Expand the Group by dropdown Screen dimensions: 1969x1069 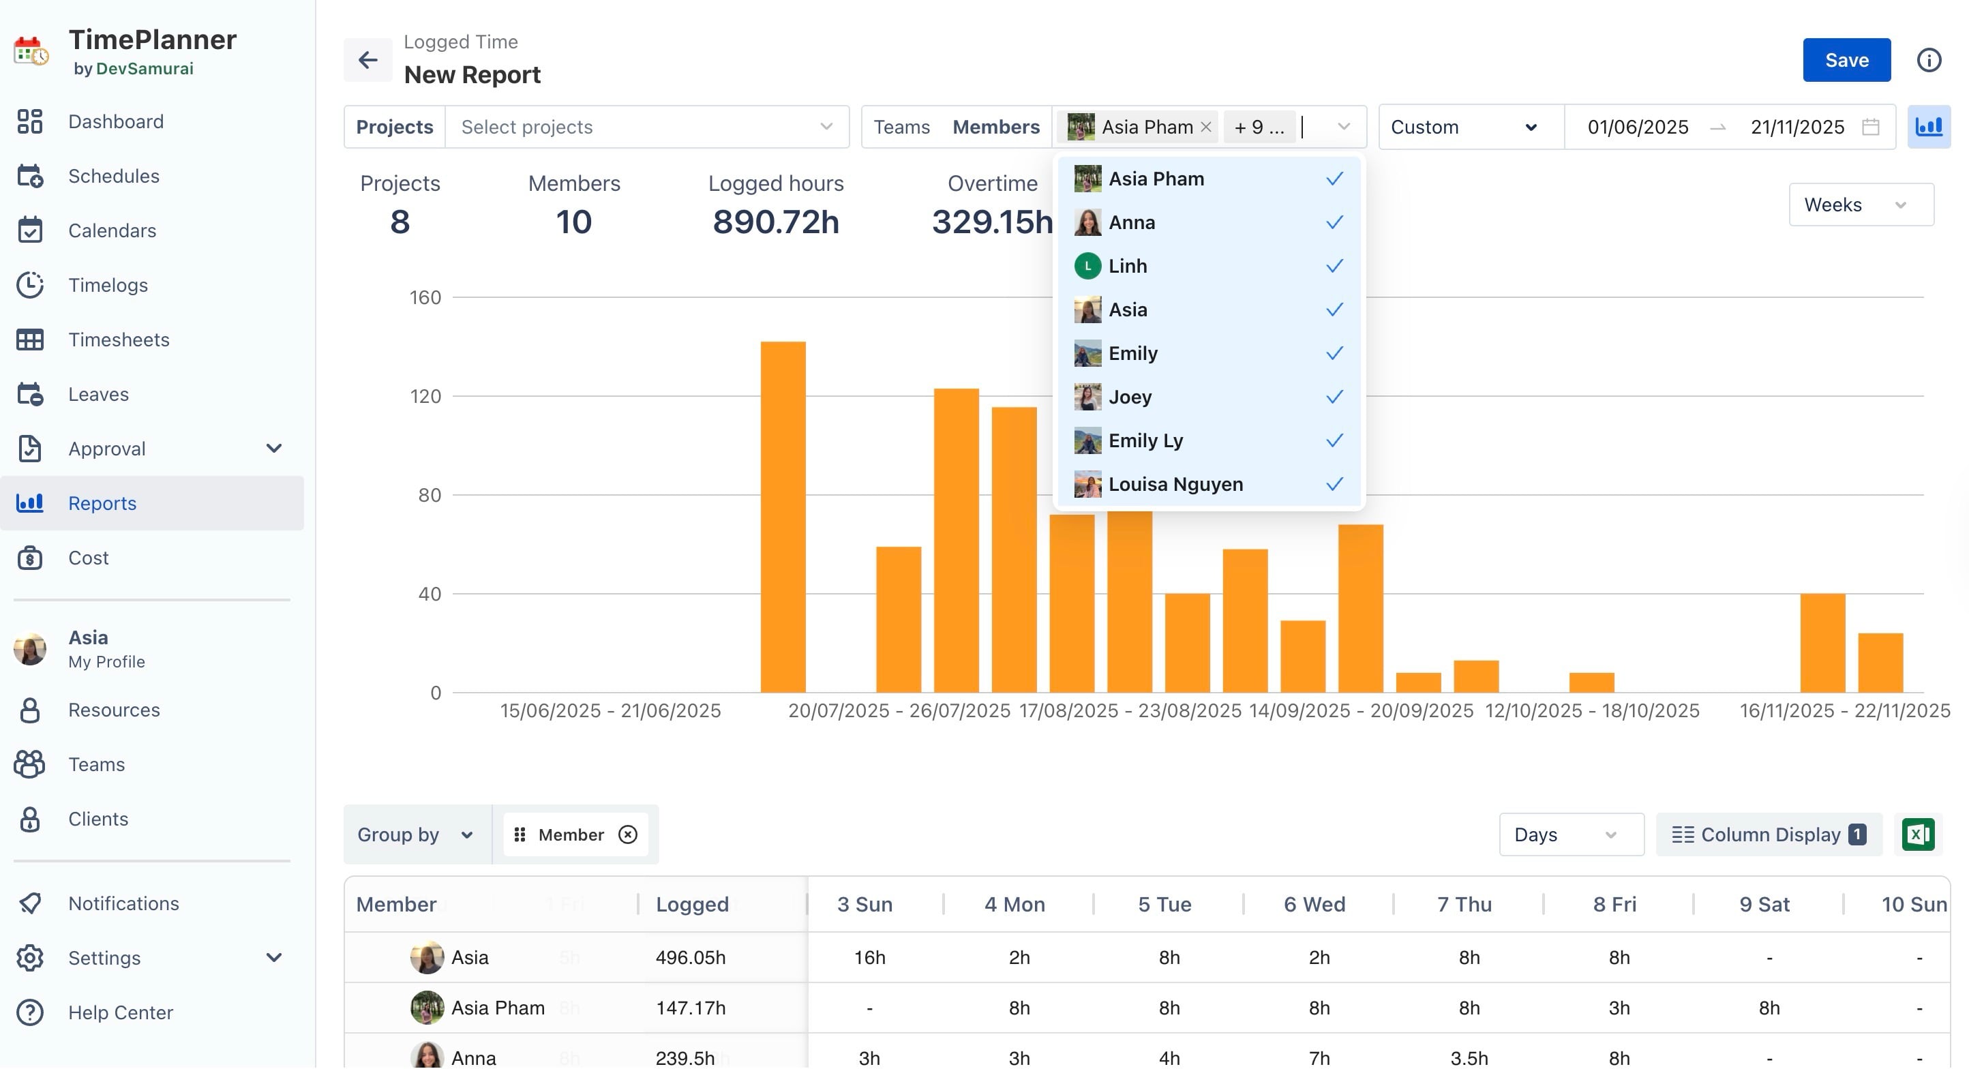pos(417,834)
